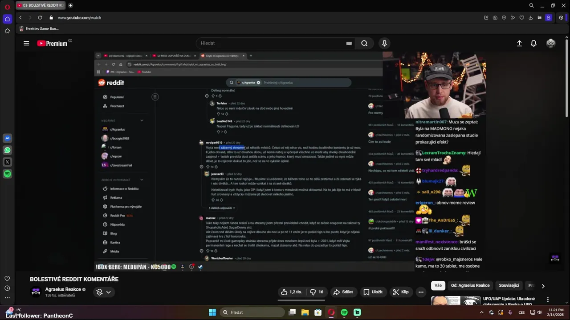Open My Flow send icon
This screenshot has height=320, width=570.
[513, 18]
